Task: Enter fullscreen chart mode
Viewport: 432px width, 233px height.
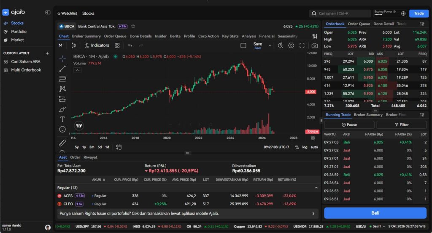Action: point(302,45)
